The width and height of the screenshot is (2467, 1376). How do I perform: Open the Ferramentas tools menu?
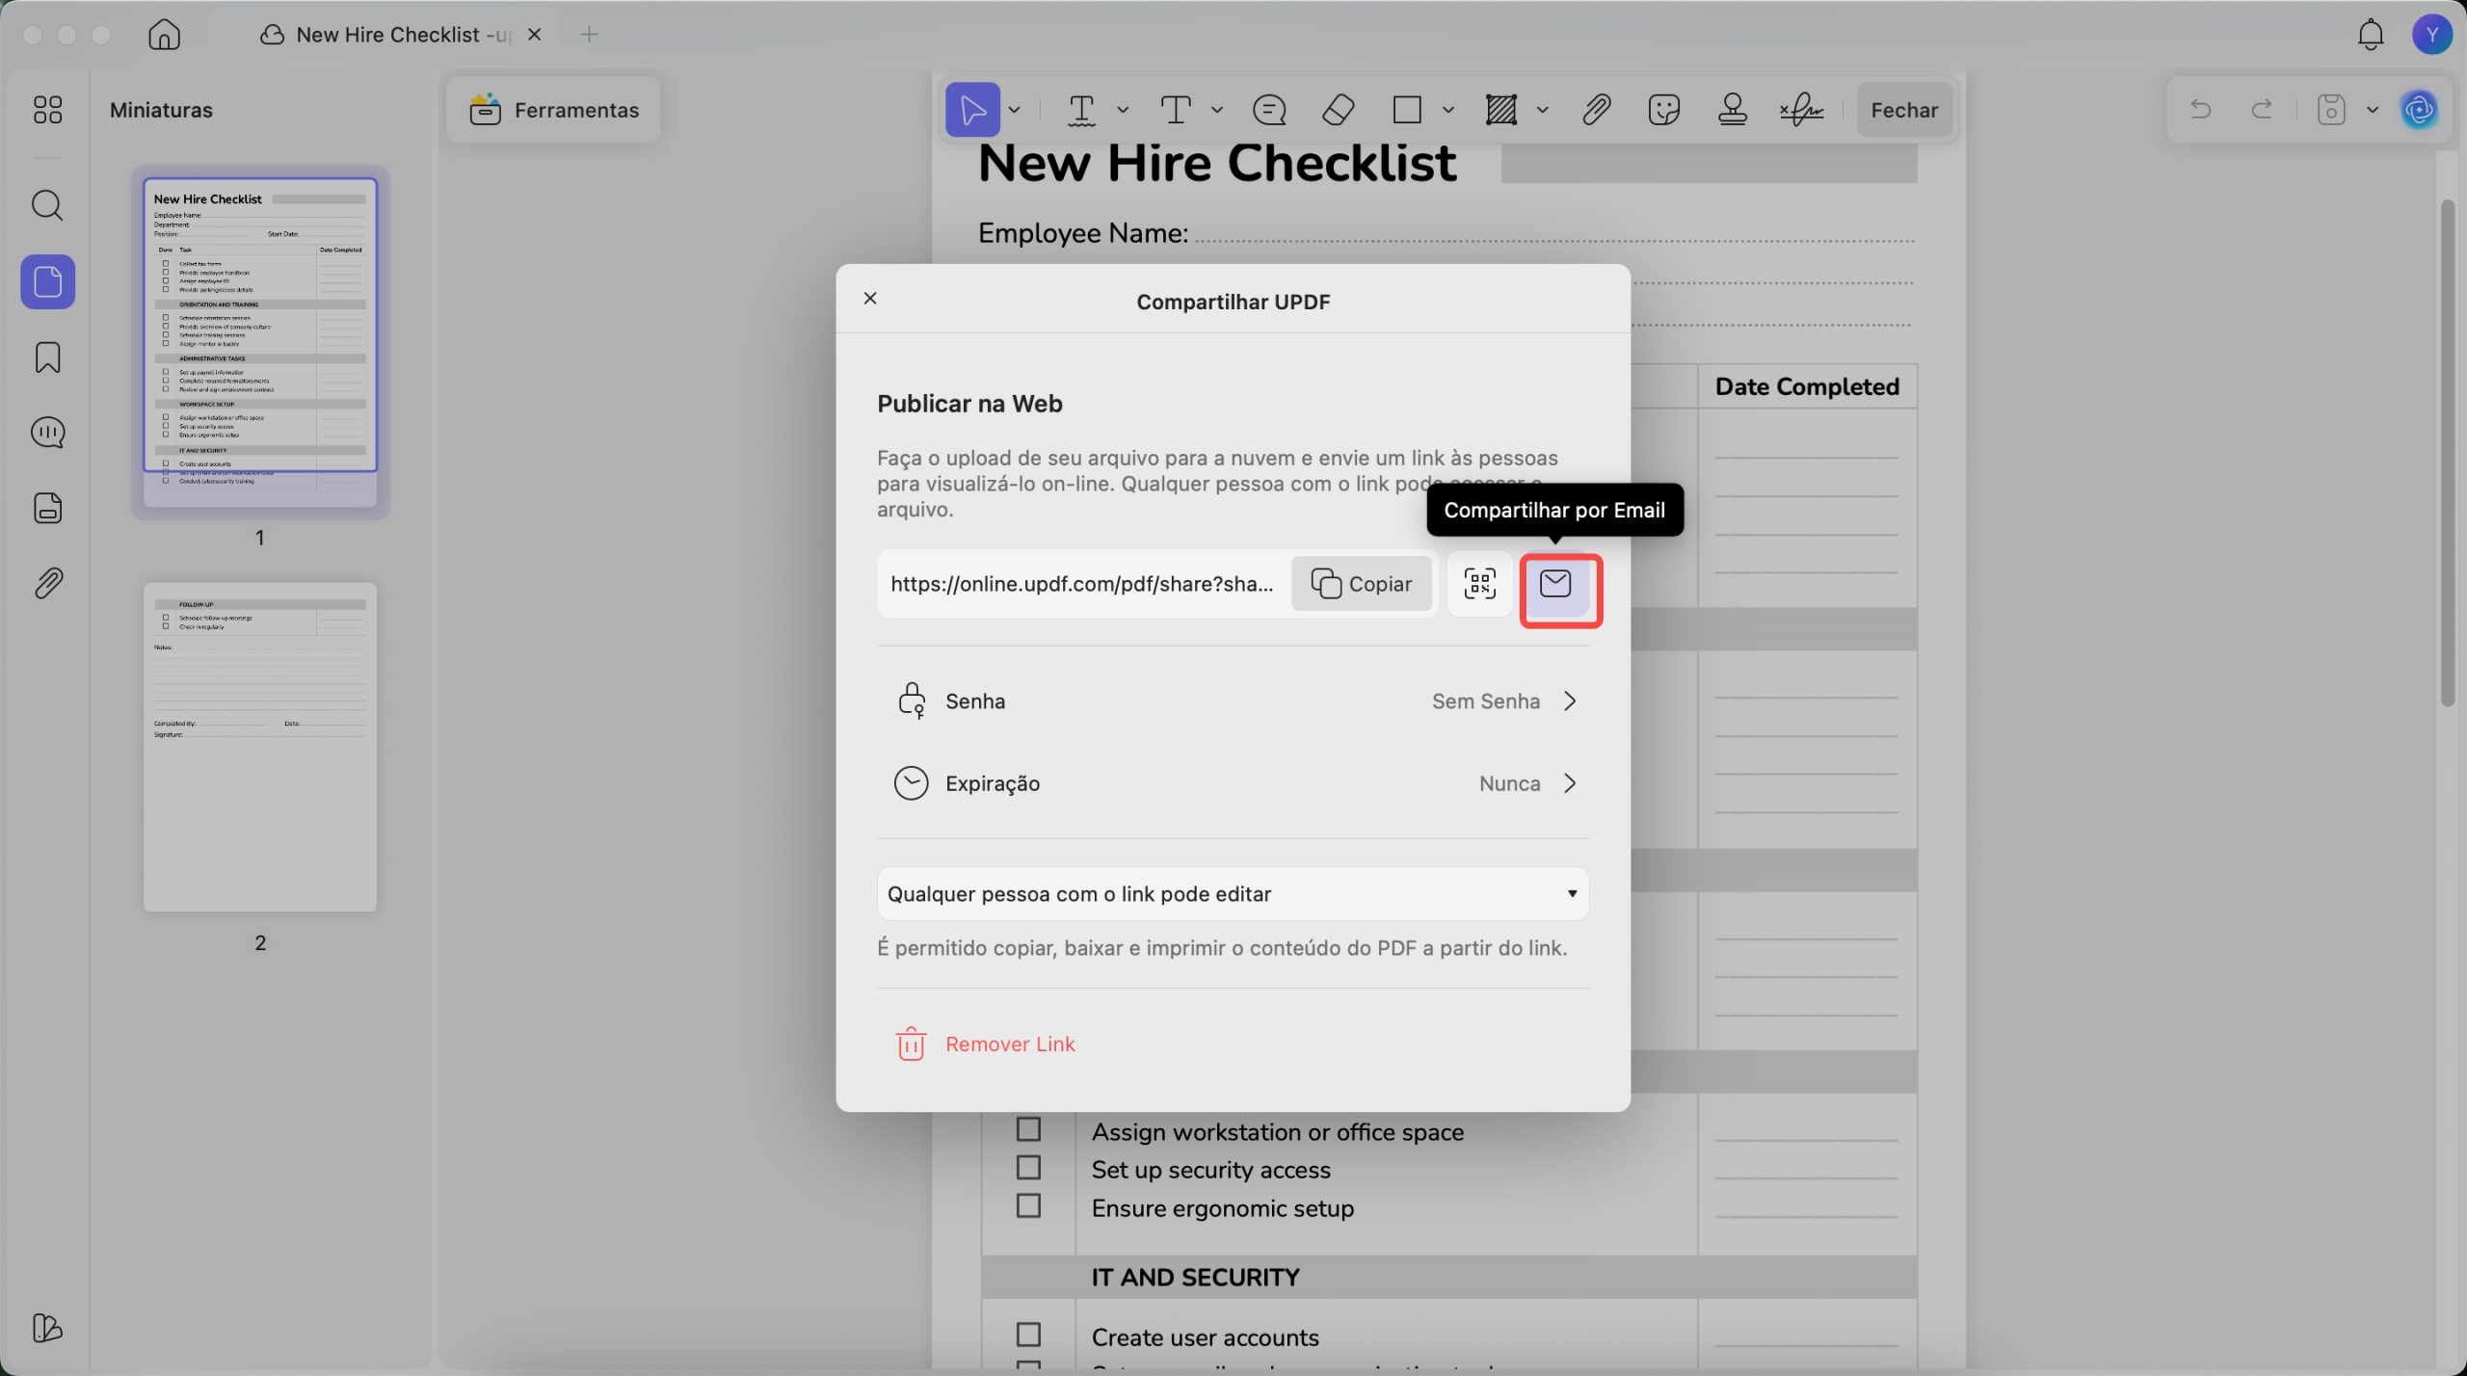pyautogui.click(x=553, y=110)
